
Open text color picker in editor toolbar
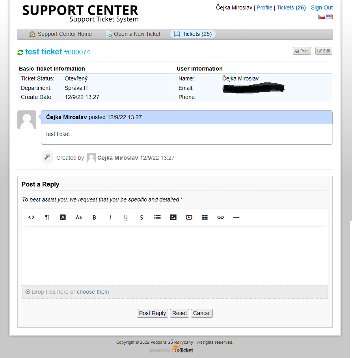point(63,217)
